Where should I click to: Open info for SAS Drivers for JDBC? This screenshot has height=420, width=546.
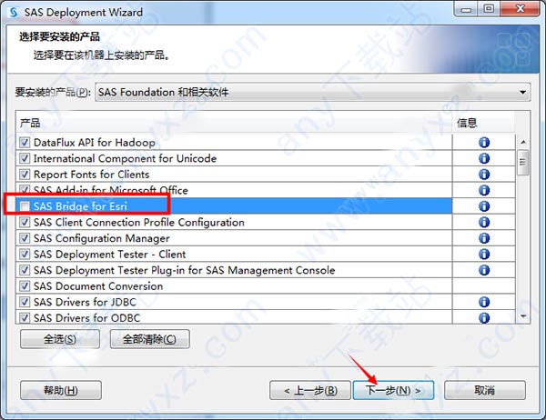(484, 302)
